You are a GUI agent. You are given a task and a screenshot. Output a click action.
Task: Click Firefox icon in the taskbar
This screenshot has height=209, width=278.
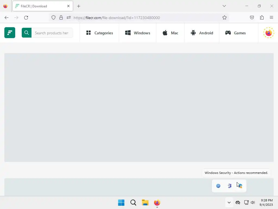point(157,202)
